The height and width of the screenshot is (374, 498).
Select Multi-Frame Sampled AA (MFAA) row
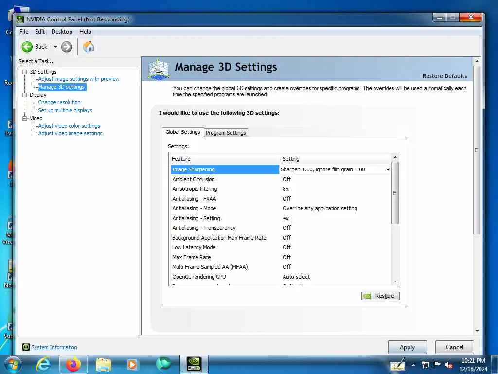tap(281, 267)
